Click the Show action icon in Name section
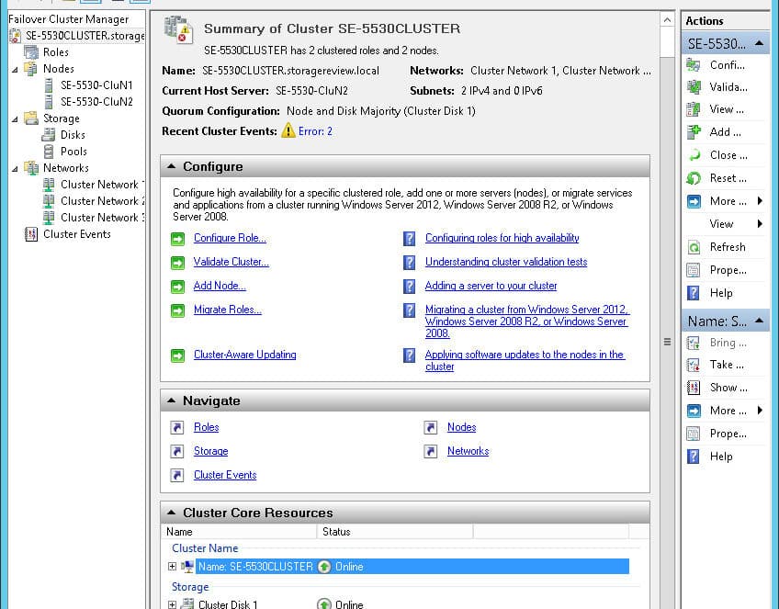This screenshot has height=609, width=779. click(693, 388)
